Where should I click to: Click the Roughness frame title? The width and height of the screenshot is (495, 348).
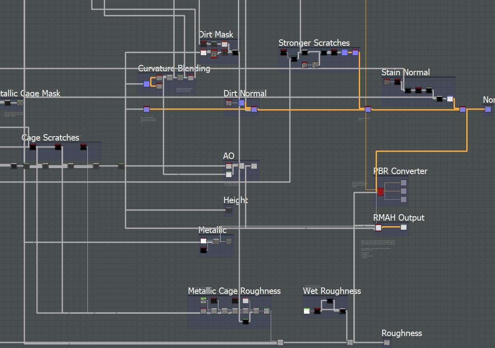pos(402,333)
